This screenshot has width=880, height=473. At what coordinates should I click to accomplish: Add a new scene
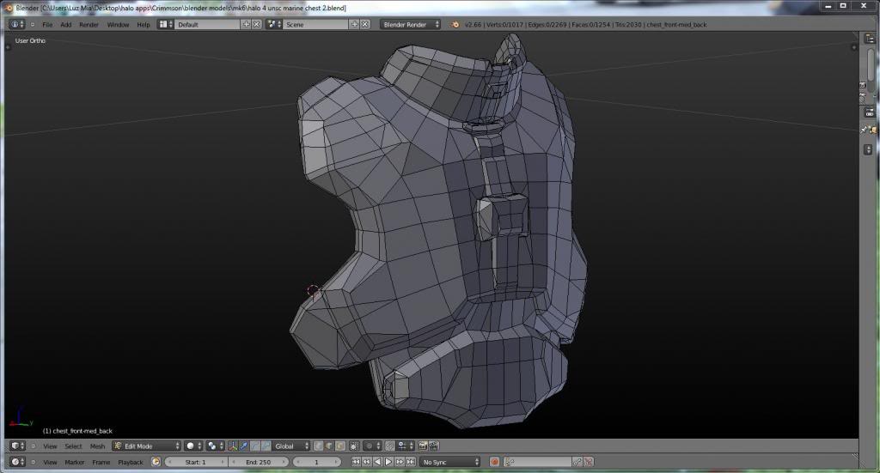click(x=354, y=24)
